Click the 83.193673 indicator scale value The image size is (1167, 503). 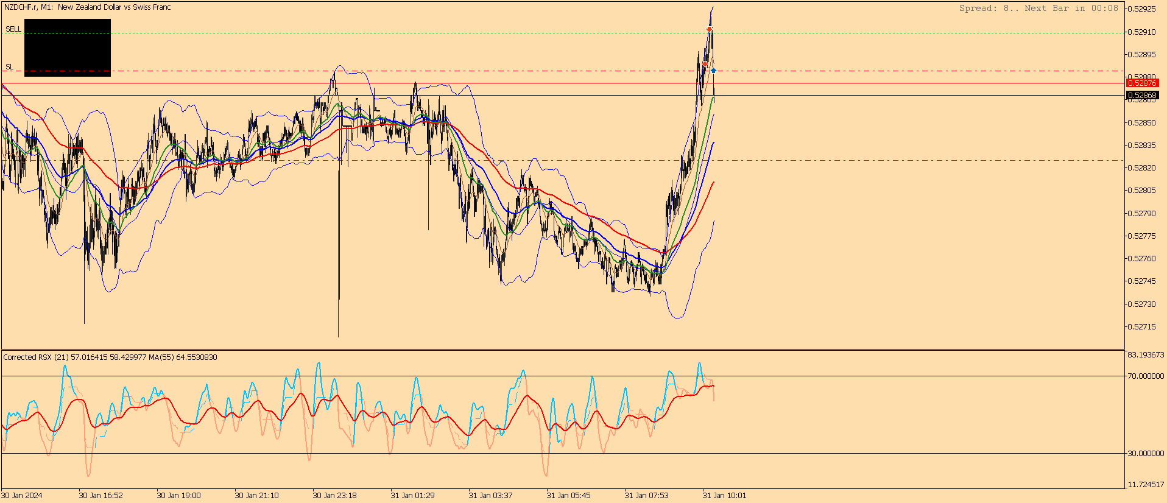pos(1146,355)
